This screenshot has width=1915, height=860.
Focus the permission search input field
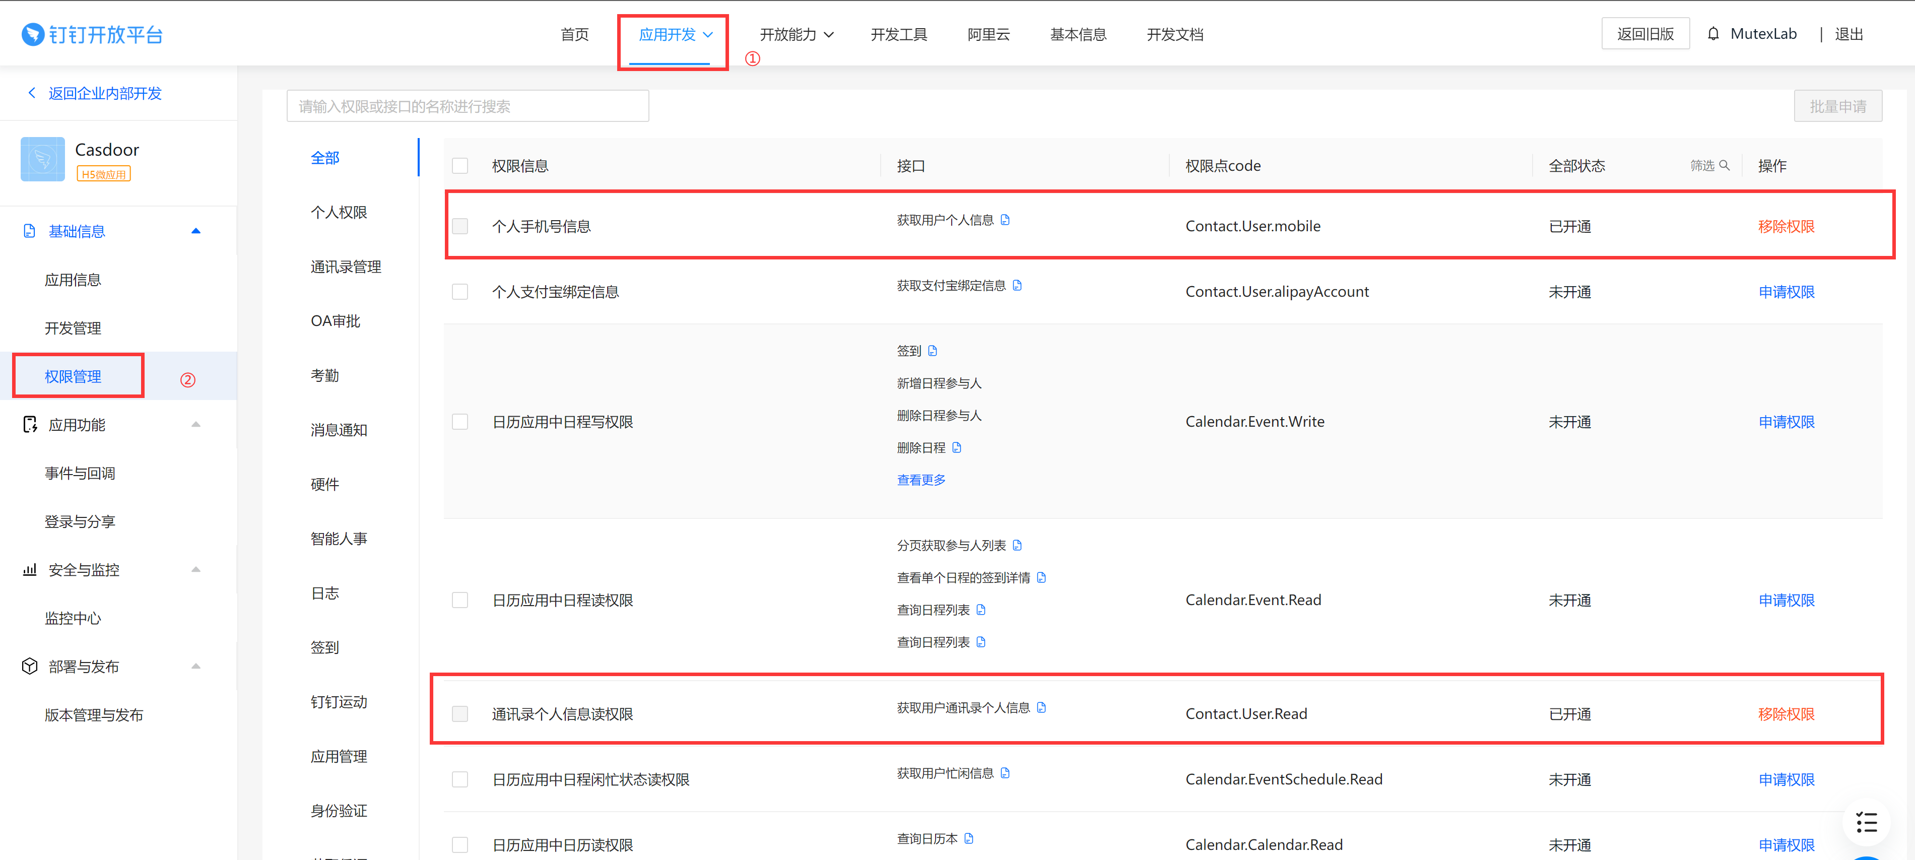[x=467, y=106]
